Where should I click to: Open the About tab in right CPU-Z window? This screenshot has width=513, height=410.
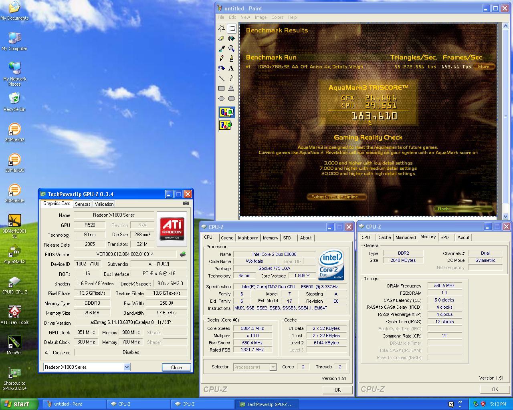click(463, 238)
